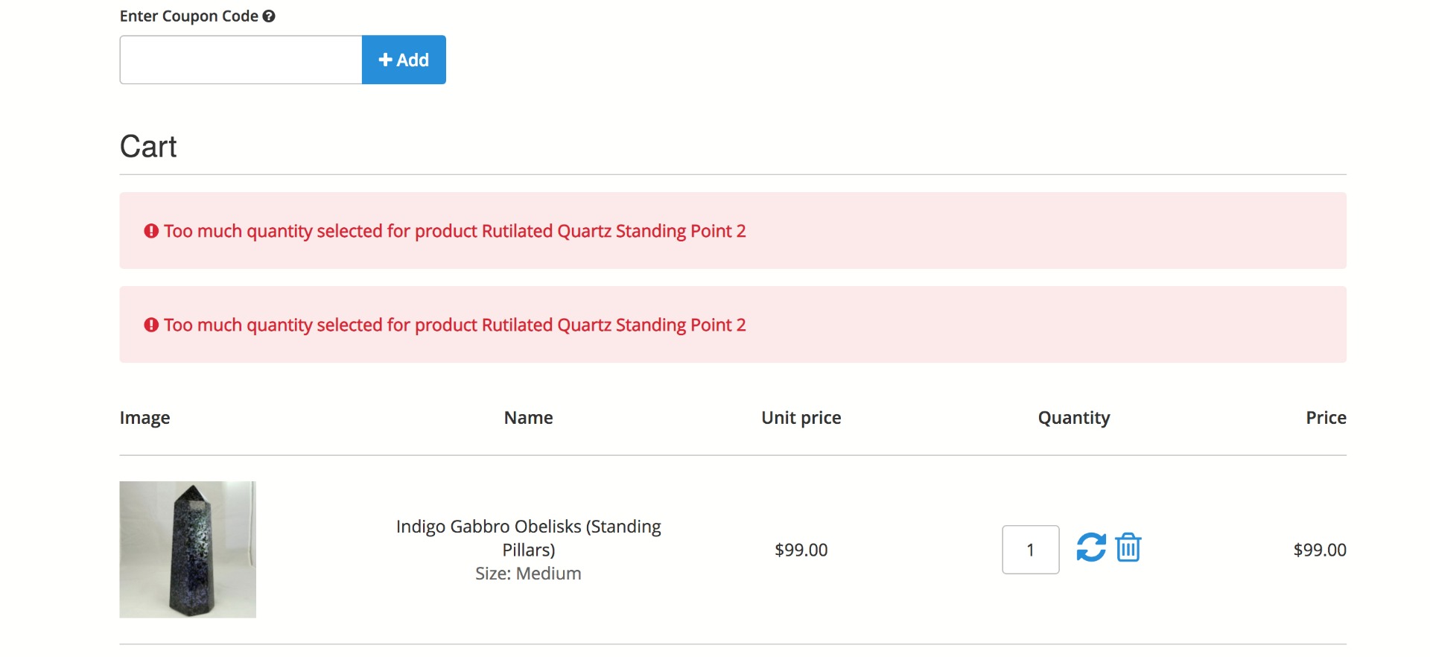Image resolution: width=1430 pixels, height=657 pixels.
Task: Open the Indigo Gabbro Obelisks product name link
Action: 528,538
